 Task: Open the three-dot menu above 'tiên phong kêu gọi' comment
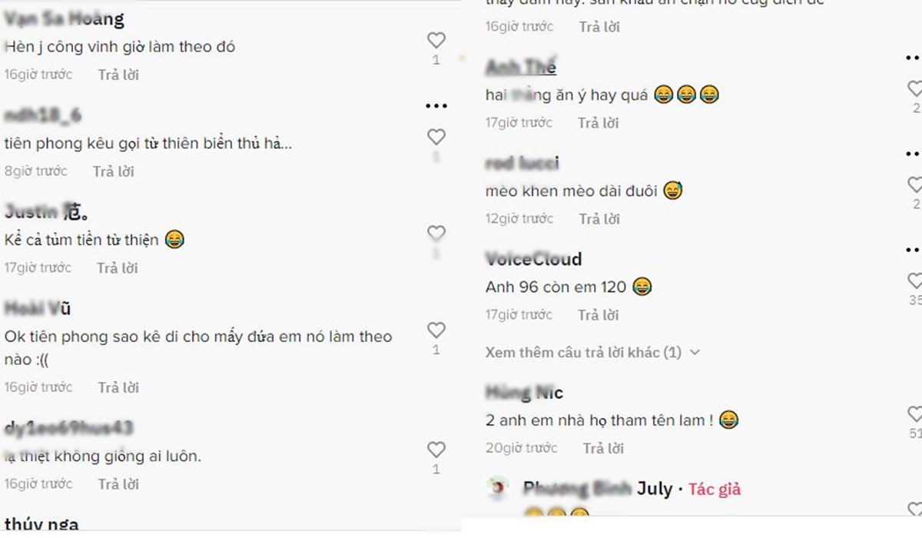click(x=436, y=106)
